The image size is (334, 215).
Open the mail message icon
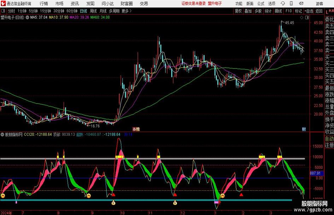[x=301, y=4]
